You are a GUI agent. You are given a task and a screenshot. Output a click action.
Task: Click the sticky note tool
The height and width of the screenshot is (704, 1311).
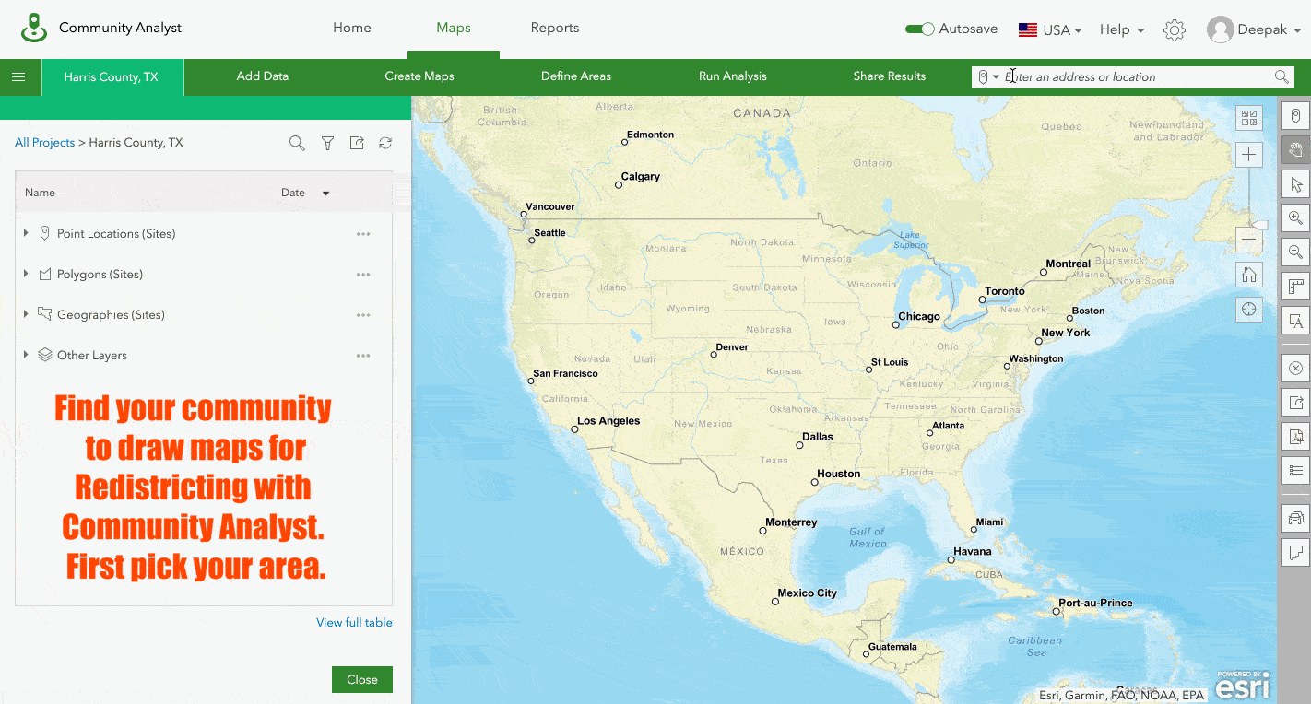point(1295,553)
